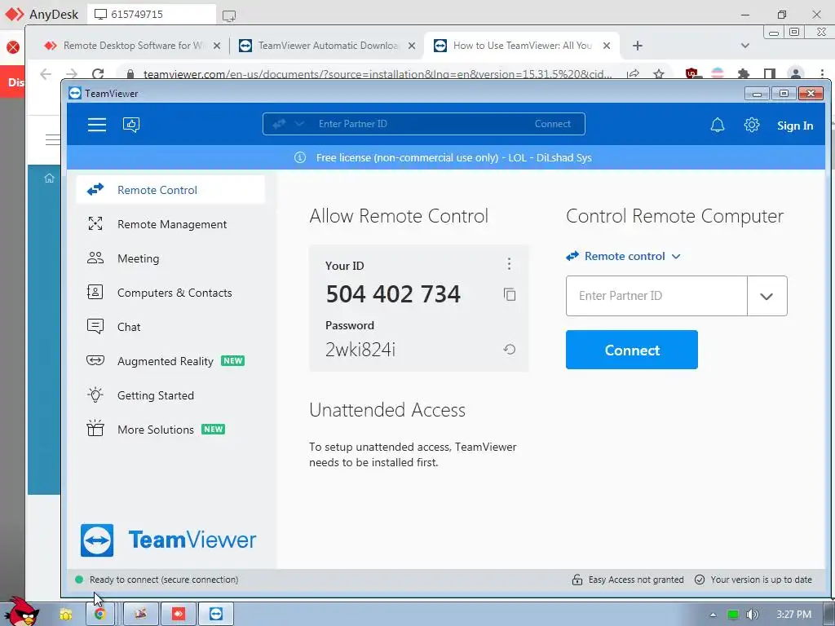Viewport: 835px width, 626px height.
Task: Open Remote Management section
Action: pos(170,224)
